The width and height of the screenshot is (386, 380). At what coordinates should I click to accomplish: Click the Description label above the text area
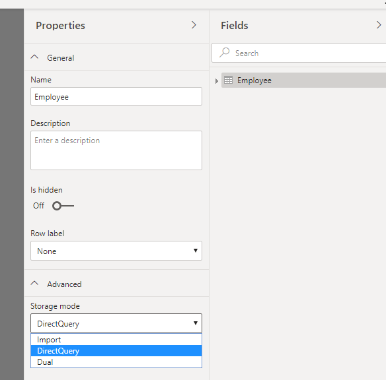(x=50, y=123)
